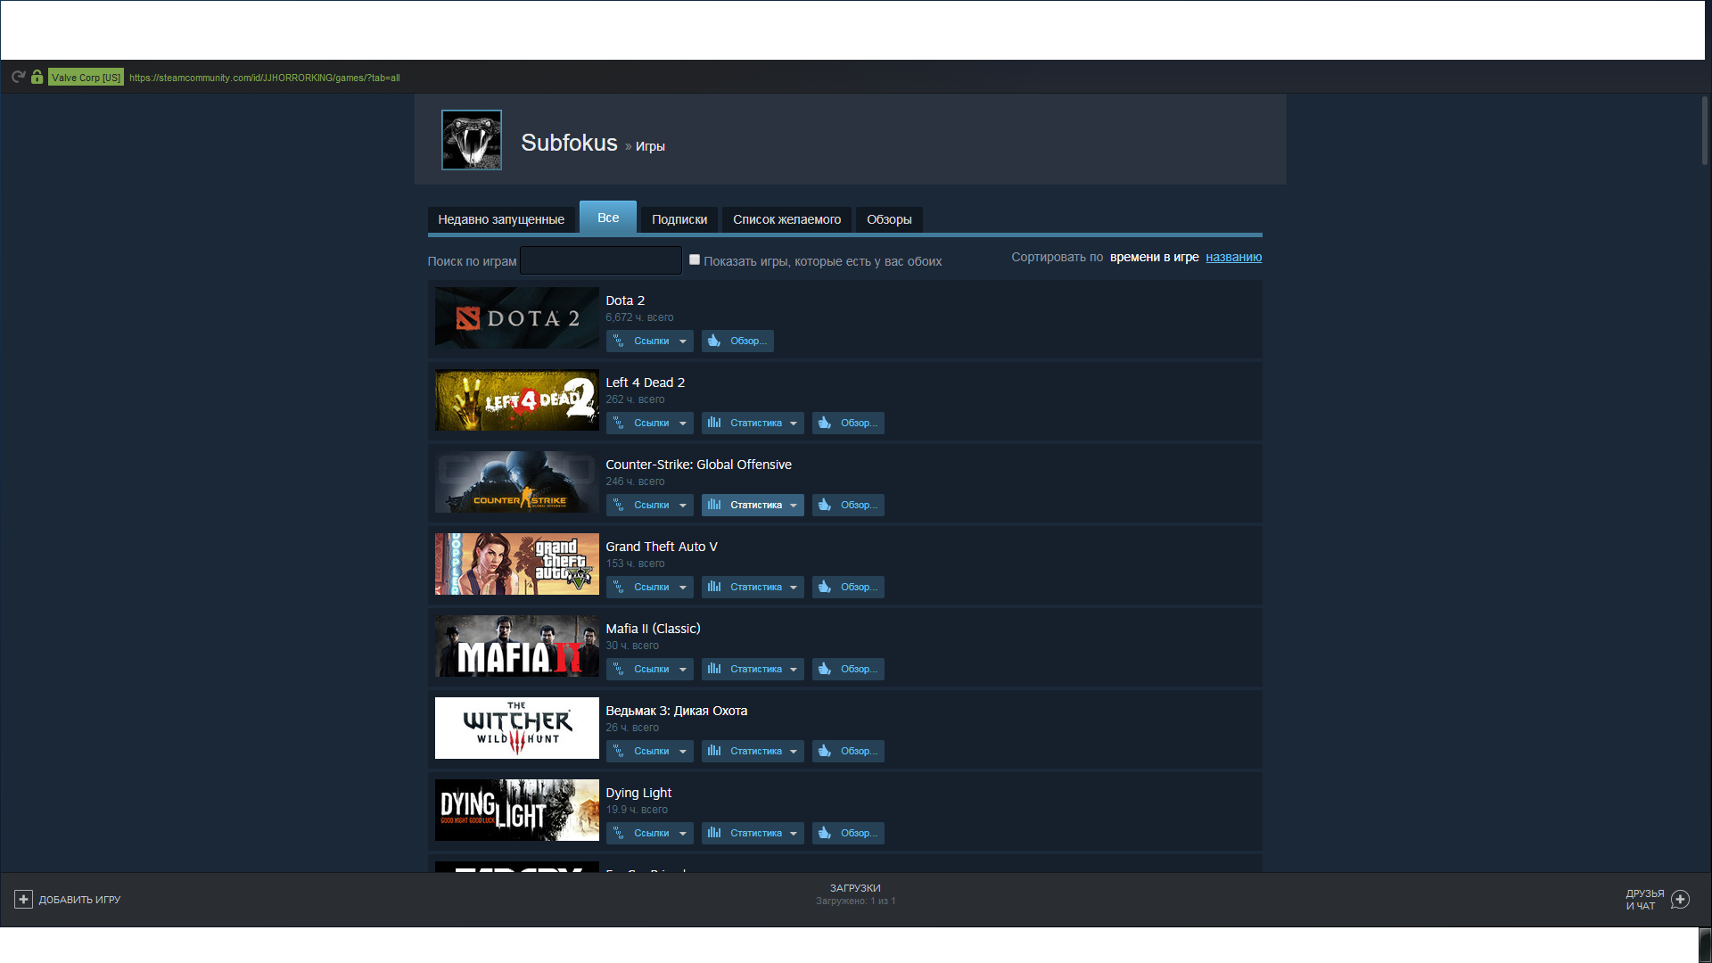The image size is (1712, 963).
Task: Click the thumbs-up Обзор button for Left 4 Dead 2
Action: coord(848,423)
